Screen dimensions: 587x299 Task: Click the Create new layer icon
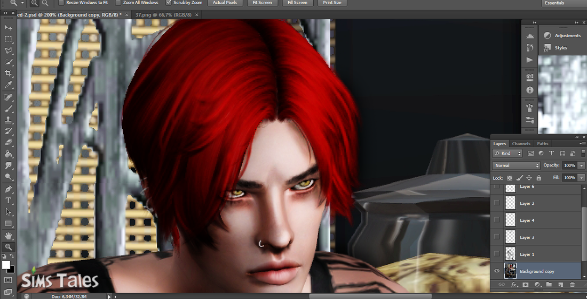point(560,285)
